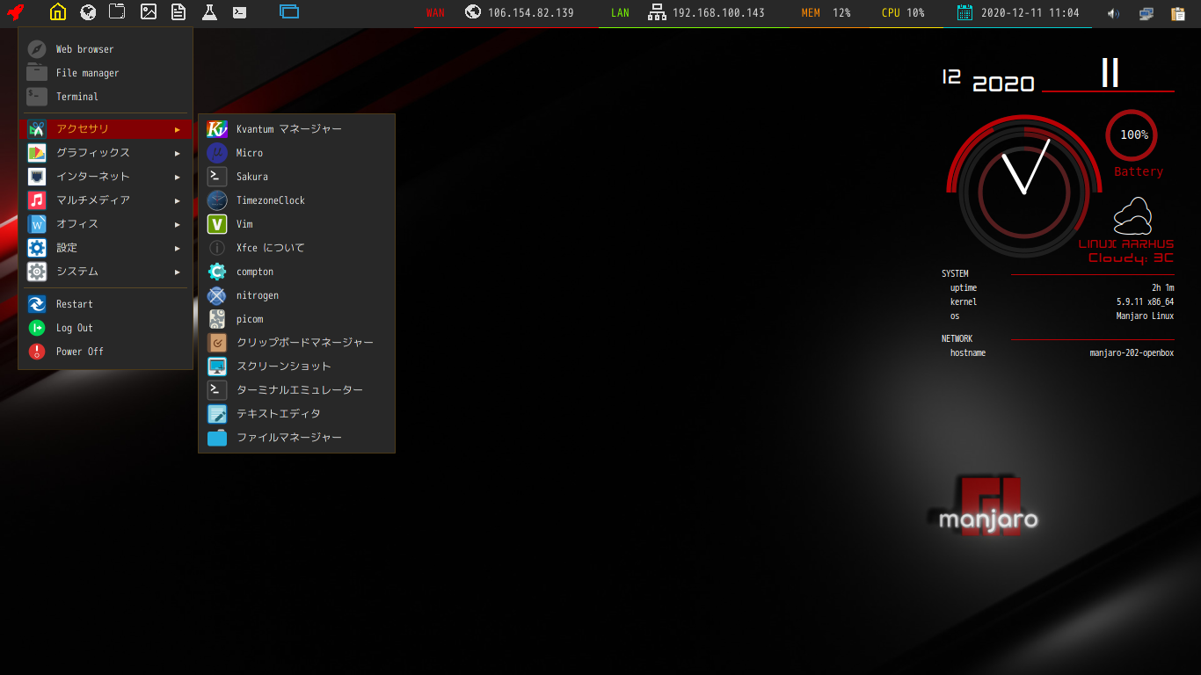The height and width of the screenshot is (675, 1201).
Task: Expand the グラフィックス submenu arrow
Action: (x=178, y=153)
